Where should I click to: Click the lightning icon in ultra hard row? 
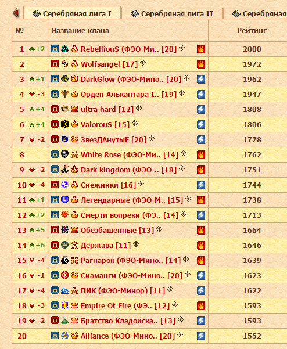(x=201, y=109)
